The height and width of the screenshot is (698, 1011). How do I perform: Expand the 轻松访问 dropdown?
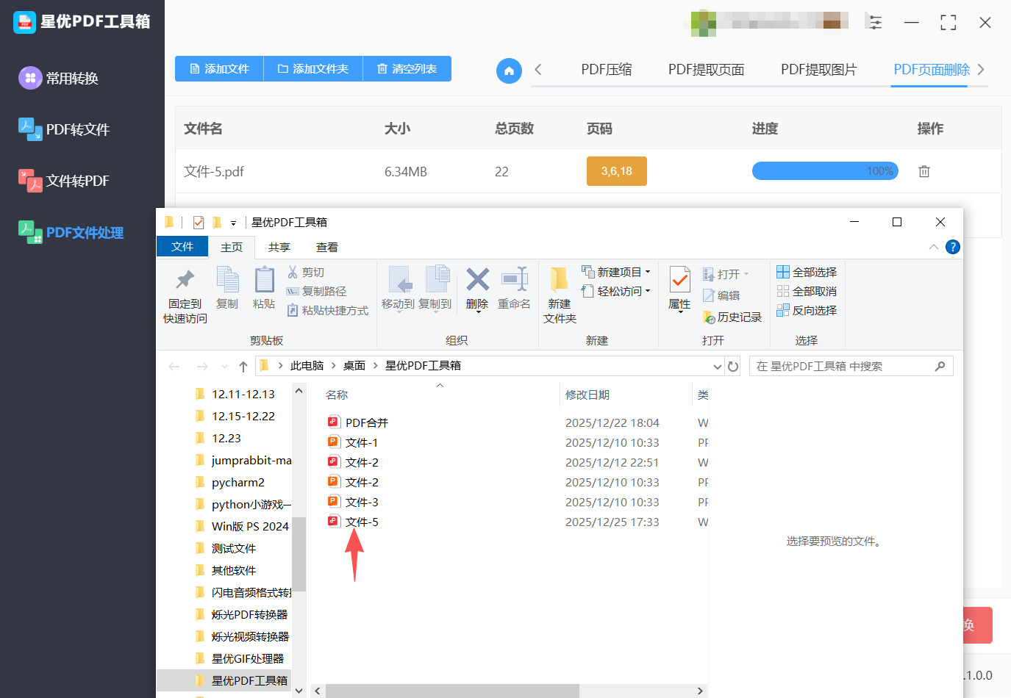[647, 291]
